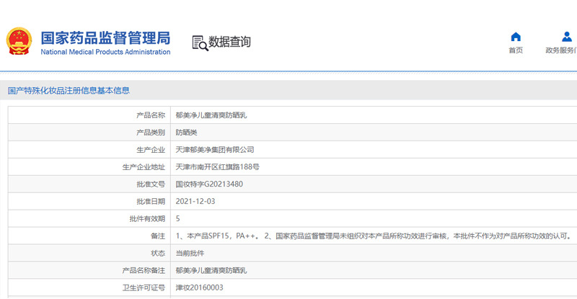Click the value 国妆特字G20213480

[209, 184]
